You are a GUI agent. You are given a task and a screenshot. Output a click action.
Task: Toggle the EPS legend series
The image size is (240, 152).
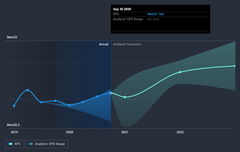(x=14, y=144)
